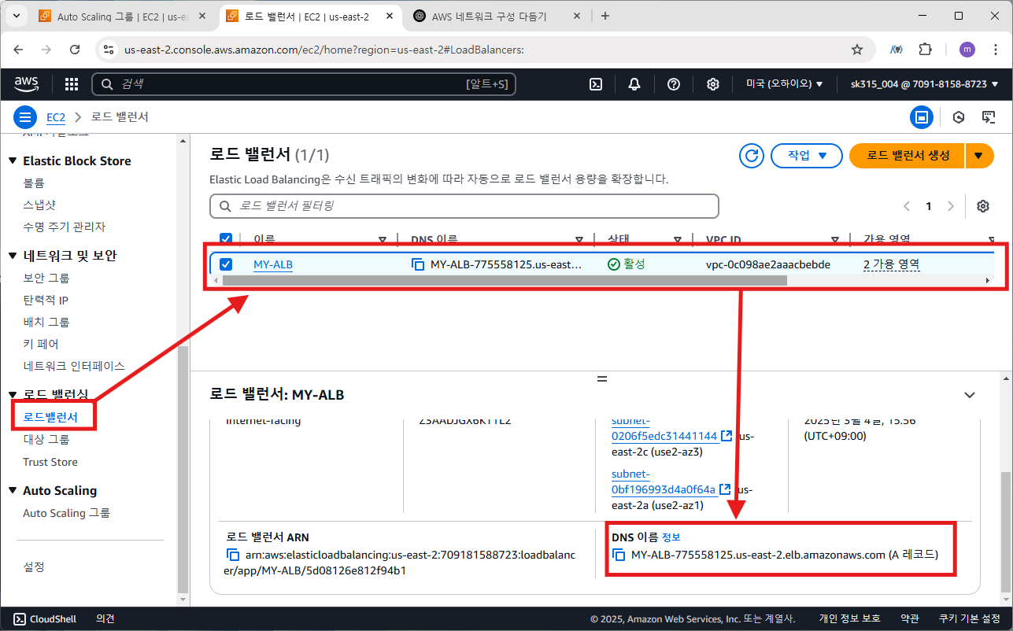Open the MY-ALB name link
Image resolution: width=1013 pixels, height=631 pixels.
coord(273,264)
